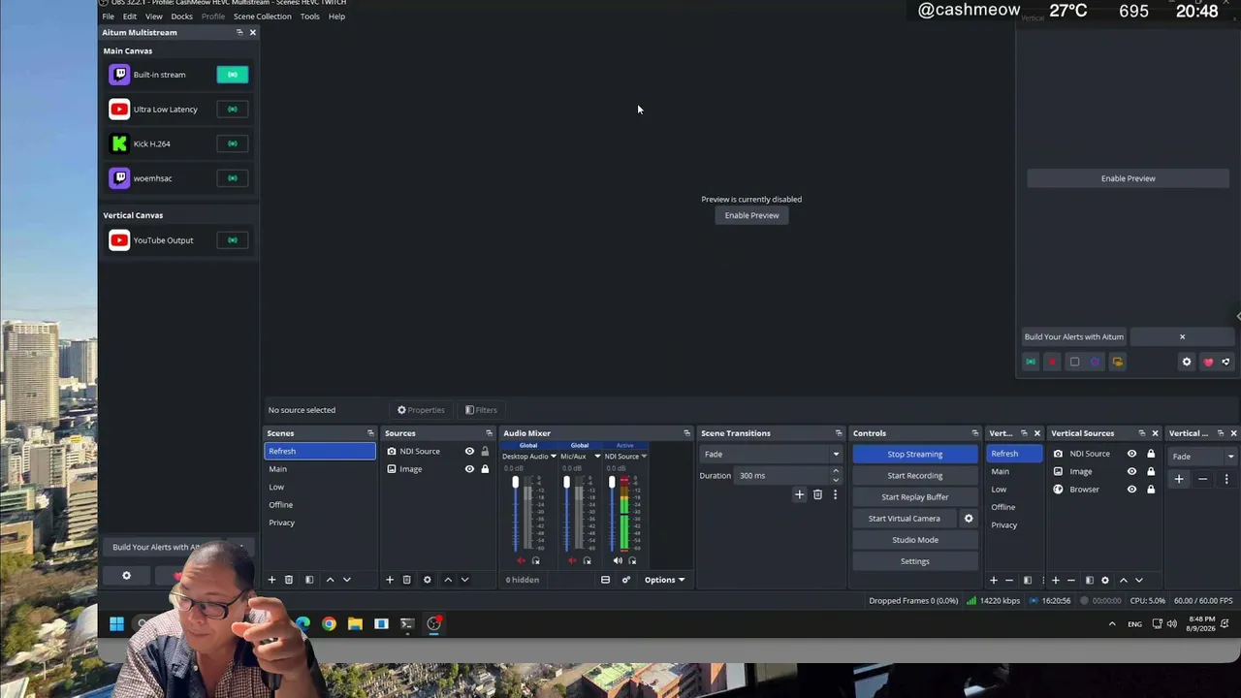This screenshot has height=698, width=1241.
Task: Open Virtual Camera settings gear
Action: [x=969, y=519]
